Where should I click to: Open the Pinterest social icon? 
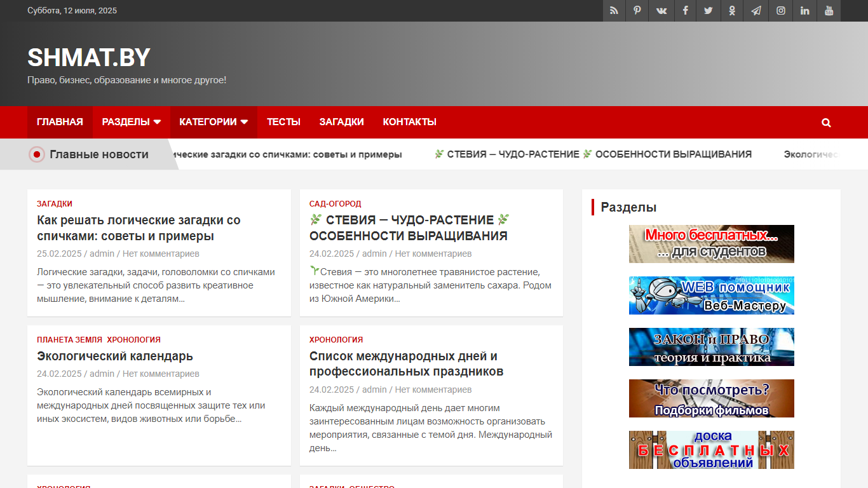click(x=637, y=11)
